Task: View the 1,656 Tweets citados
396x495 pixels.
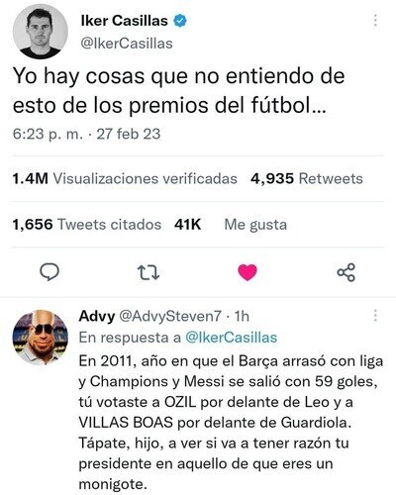Action: point(87,225)
